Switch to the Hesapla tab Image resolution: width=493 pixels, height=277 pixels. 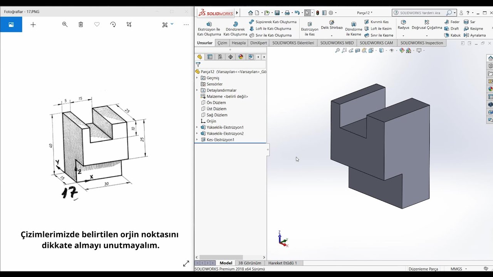[x=239, y=43]
